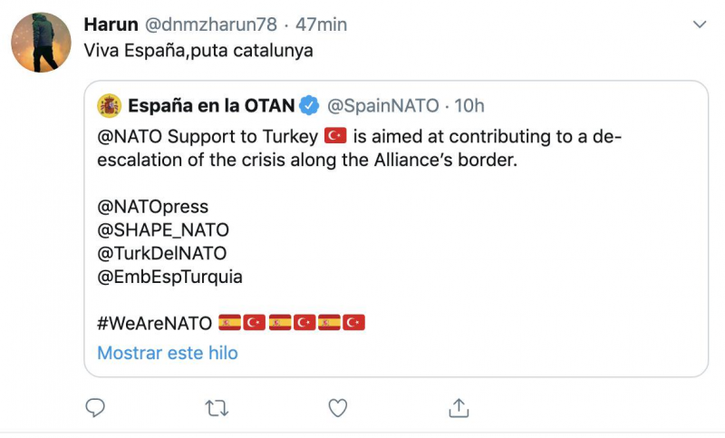The height and width of the screenshot is (438, 725).
Task: Click the Turkey flag emoji after 'Turkey'
Action: pos(336,136)
